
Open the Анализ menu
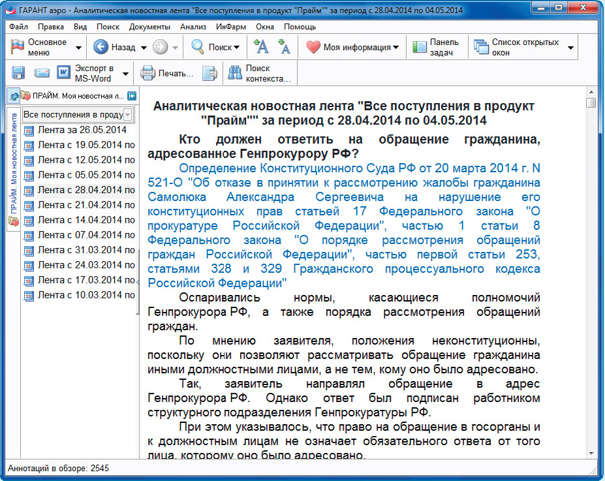pyautogui.click(x=194, y=27)
